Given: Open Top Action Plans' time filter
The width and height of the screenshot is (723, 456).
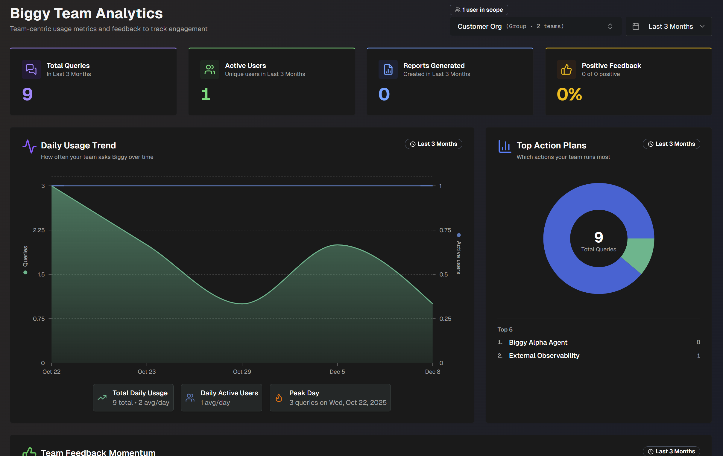Looking at the screenshot, I should (671, 144).
